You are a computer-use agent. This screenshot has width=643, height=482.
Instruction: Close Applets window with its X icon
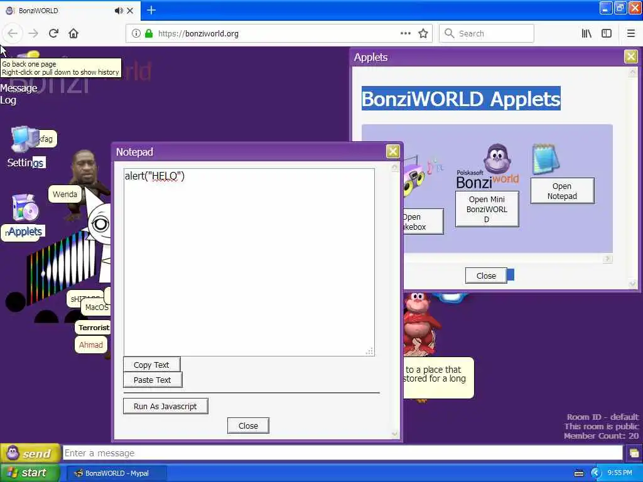pyautogui.click(x=630, y=56)
